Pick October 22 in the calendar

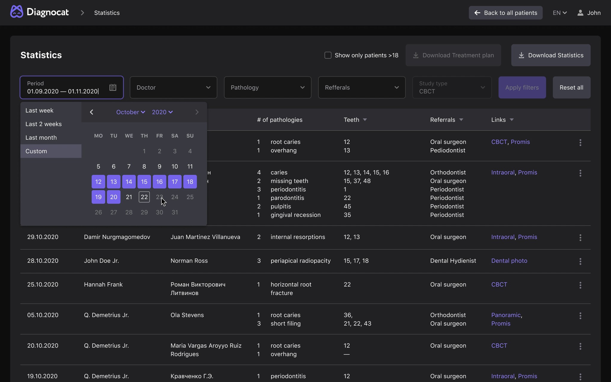coord(144,197)
